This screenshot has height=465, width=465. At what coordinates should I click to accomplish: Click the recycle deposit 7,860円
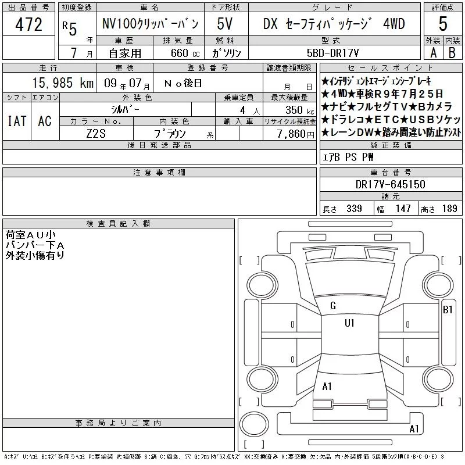pyautogui.click(x=295, y=134)
